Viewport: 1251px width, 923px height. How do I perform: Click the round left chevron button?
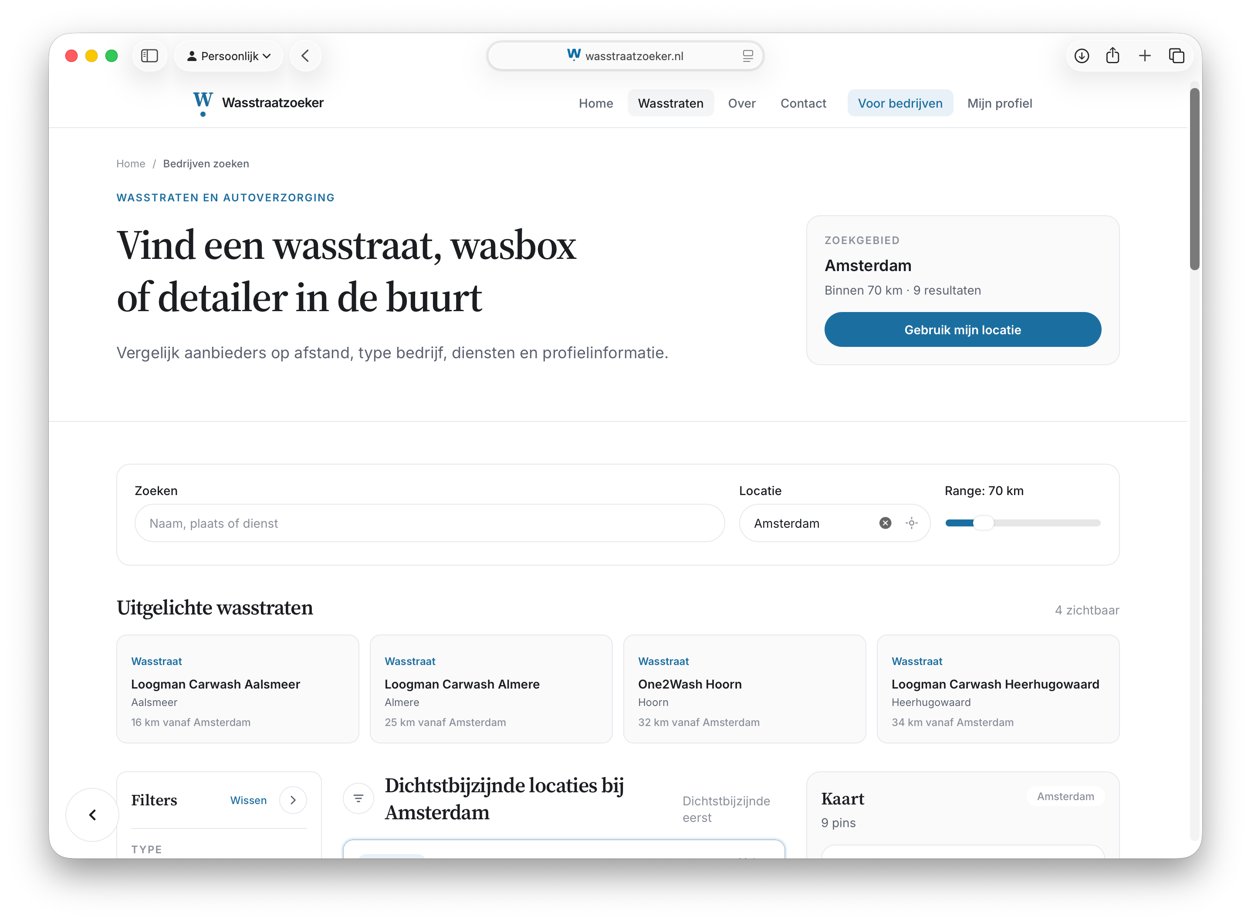(93, 814)
